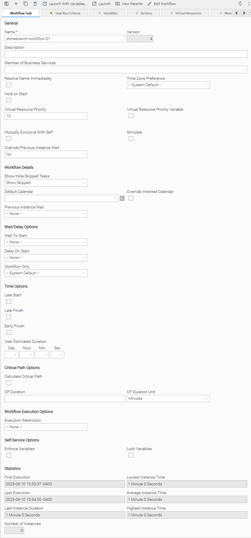Click Launch With Variables button
This screenshot has width=251, height=538.
[x=65, y=4]
